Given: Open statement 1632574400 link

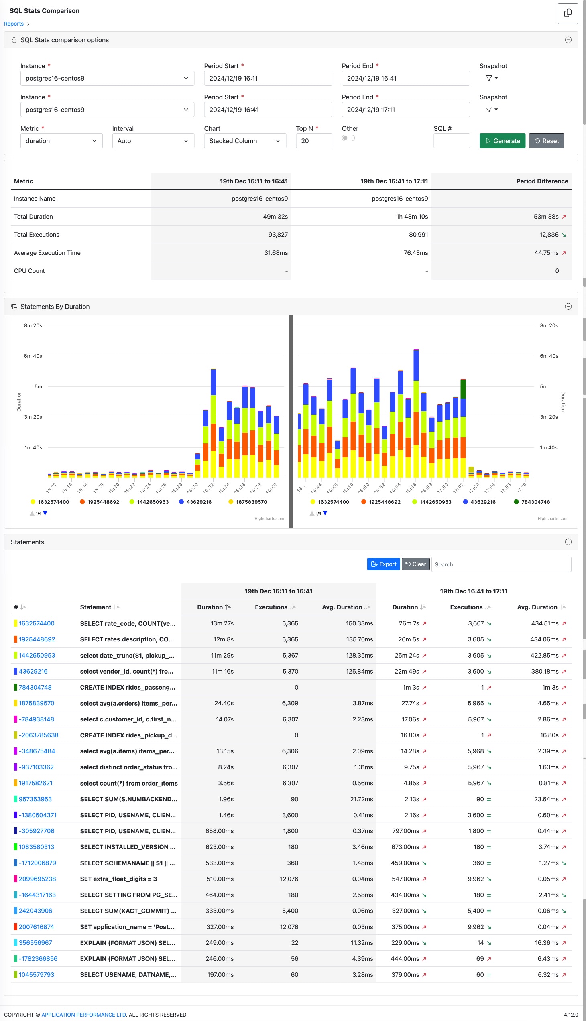Looking at the screenshot, I should 36,623.
